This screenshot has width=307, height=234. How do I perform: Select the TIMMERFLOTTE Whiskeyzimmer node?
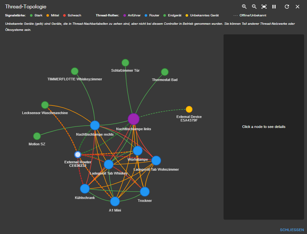click(75, 71)
